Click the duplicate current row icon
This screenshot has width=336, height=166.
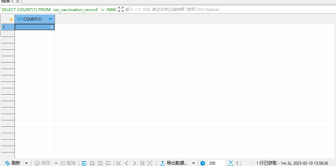click(100, 163)
